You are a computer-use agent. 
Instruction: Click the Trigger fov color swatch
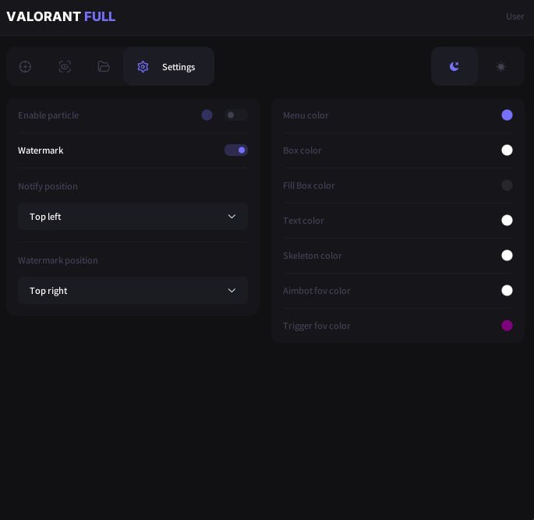507,326
